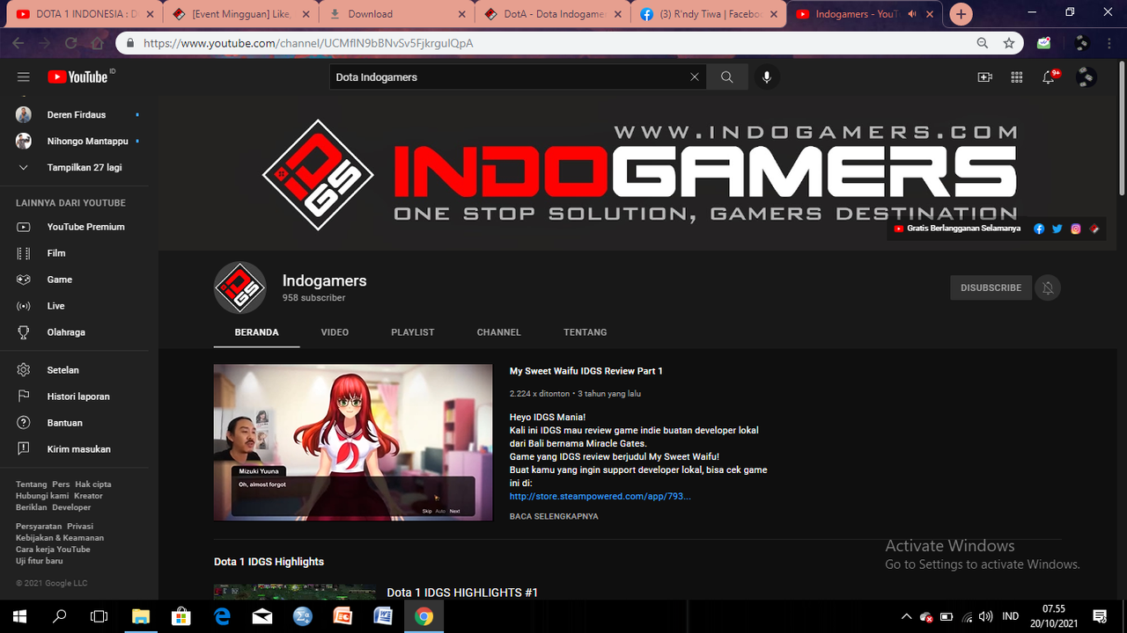Screen dimensions: 1127x633
Task: Open the YouTube apps grid
Action: coord(1017,77)
